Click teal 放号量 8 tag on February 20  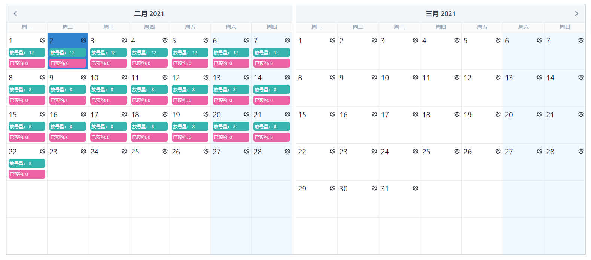click(231, 127)
